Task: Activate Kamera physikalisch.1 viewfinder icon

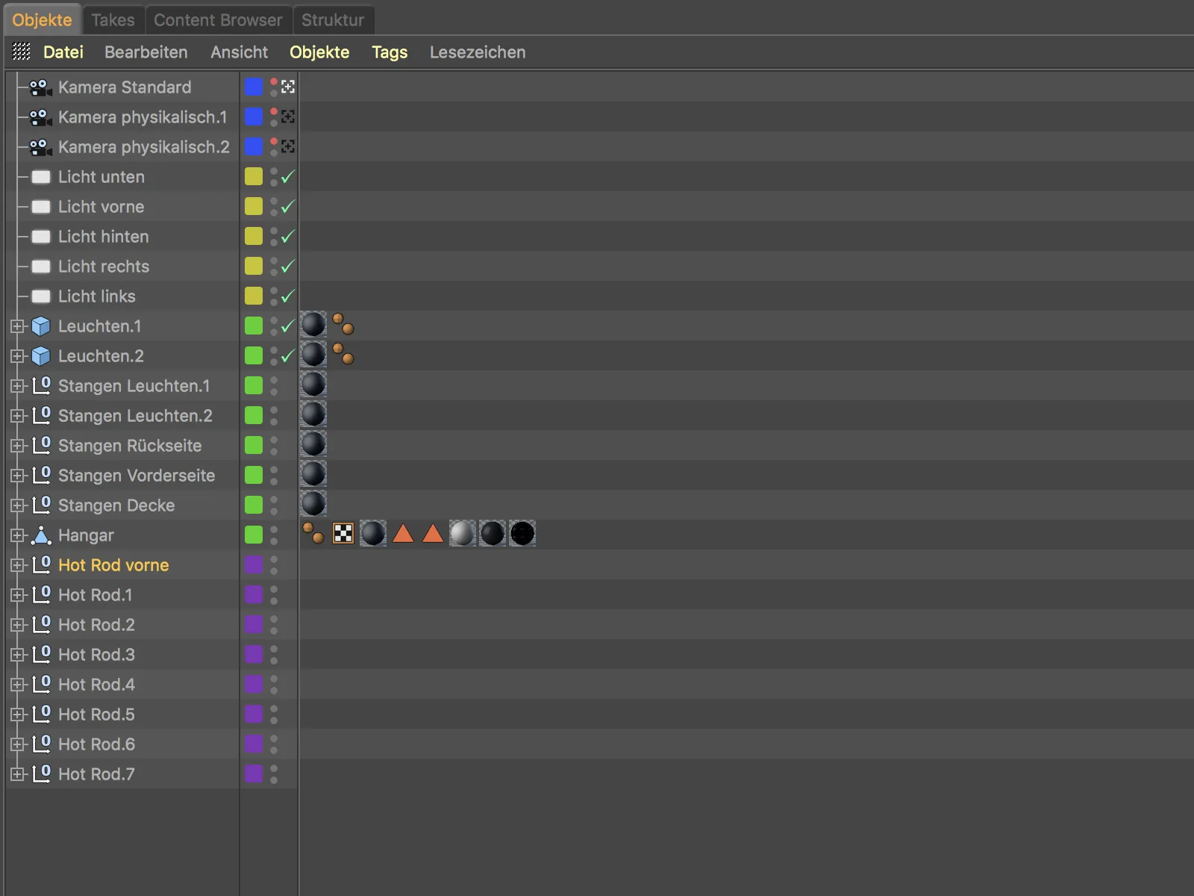Action: [288, 116]
